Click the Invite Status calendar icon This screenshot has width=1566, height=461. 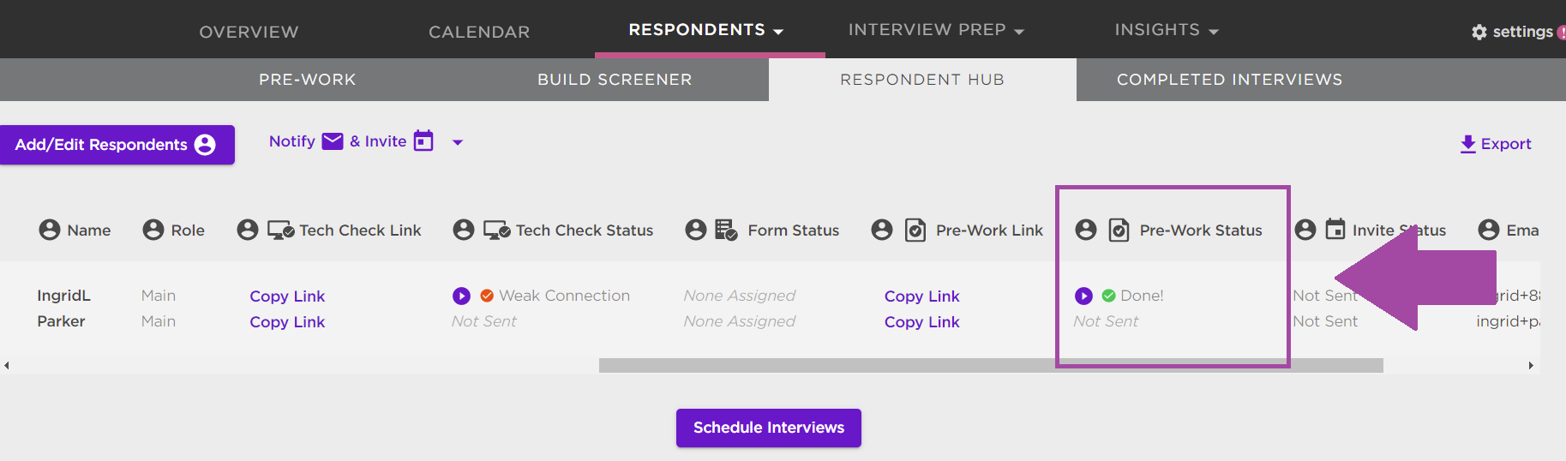tap(1335, 230)
